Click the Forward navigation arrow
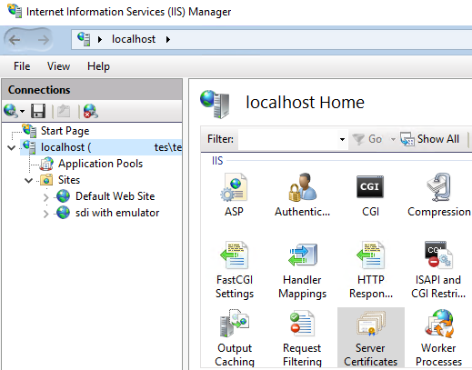472x370 pixels. coord(43,40)
